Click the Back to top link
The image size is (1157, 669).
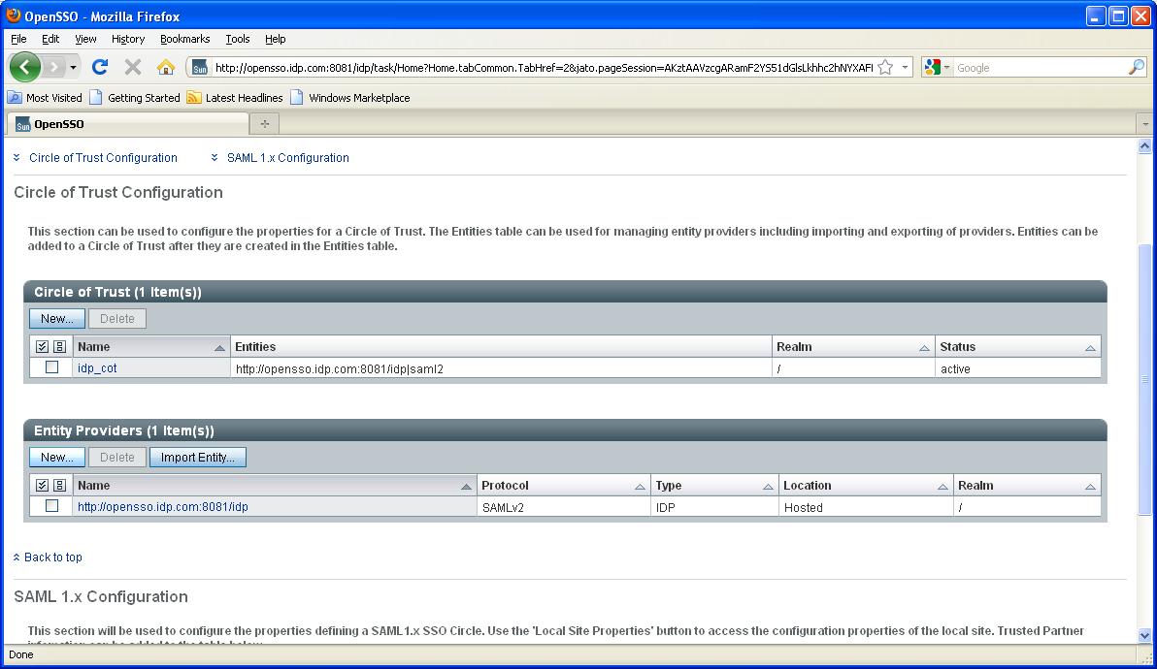click(53, 557)
